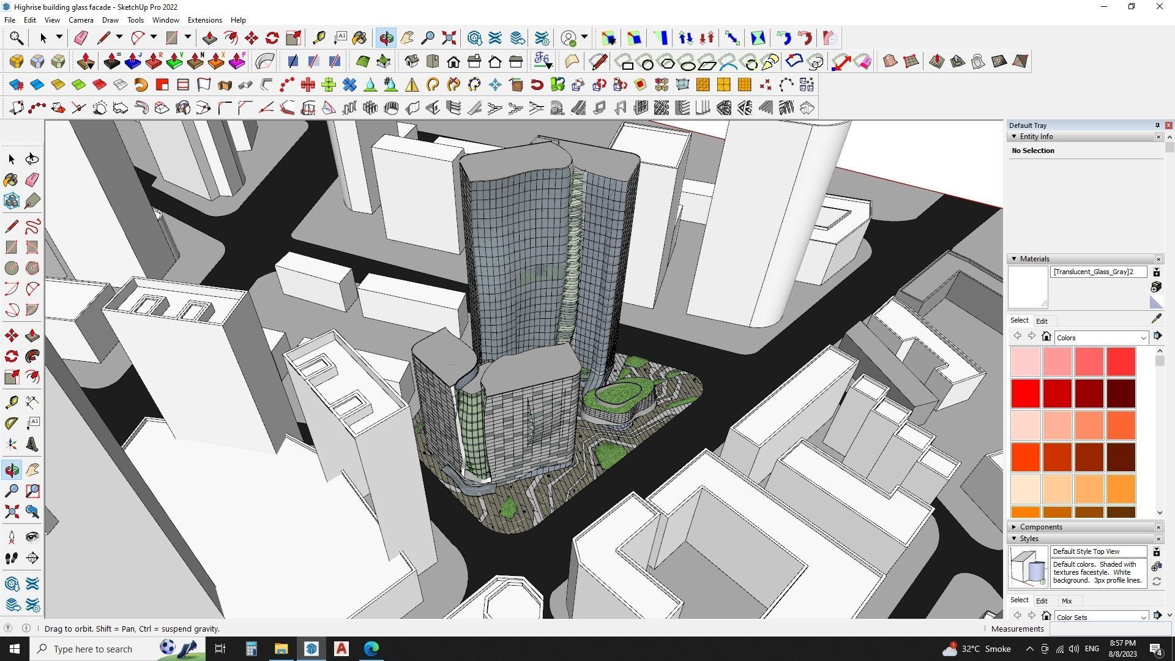Activate Zoom Extents

click(449, 38)
